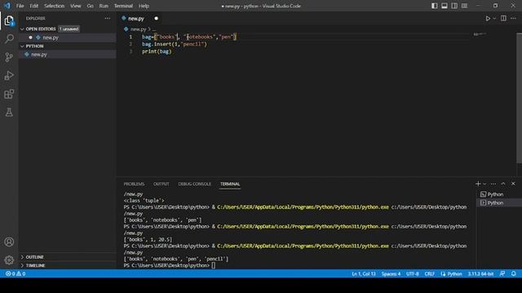Open the Testing flask icon
This screenshot has width=522, height=293.
pos(9,112)
